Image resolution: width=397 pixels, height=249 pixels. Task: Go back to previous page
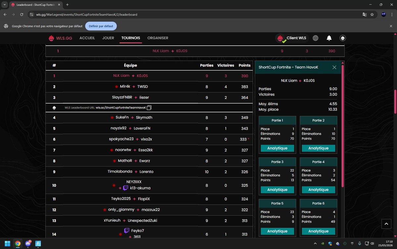5,15
